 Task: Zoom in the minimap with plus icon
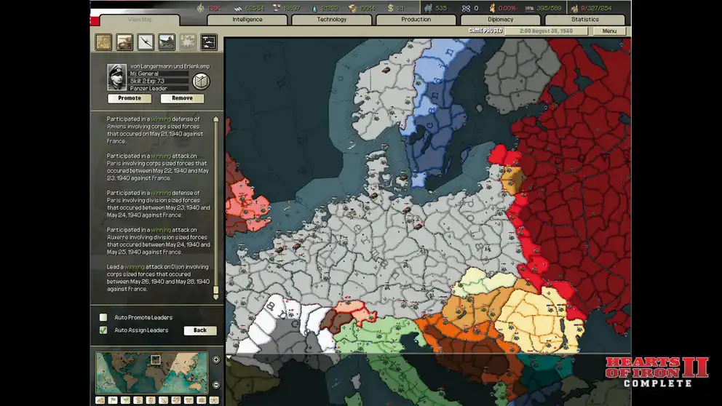pyautogui.click(x=216, y=359)
